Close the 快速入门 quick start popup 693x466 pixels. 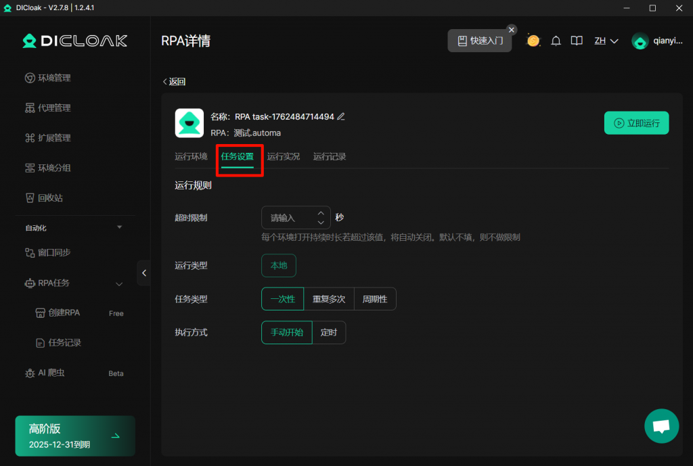pyautogui.click(x=512, y=30)
